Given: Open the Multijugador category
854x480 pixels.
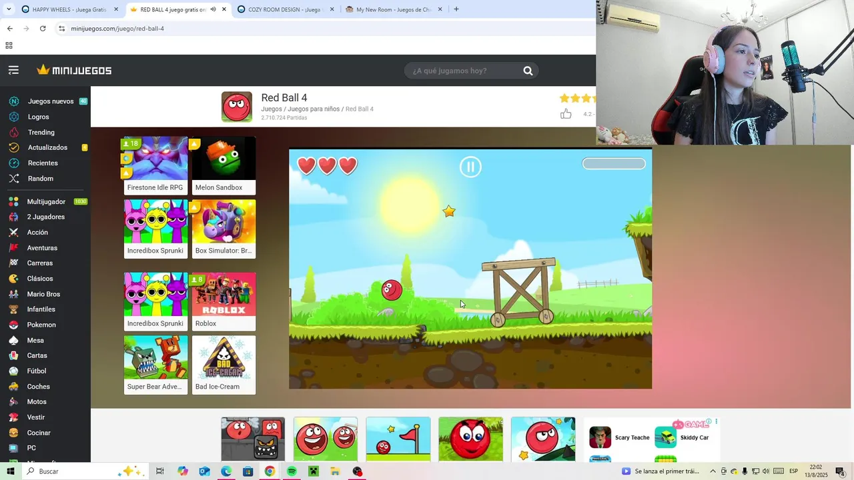Looking at the screenshot, I should pos(46,201).
